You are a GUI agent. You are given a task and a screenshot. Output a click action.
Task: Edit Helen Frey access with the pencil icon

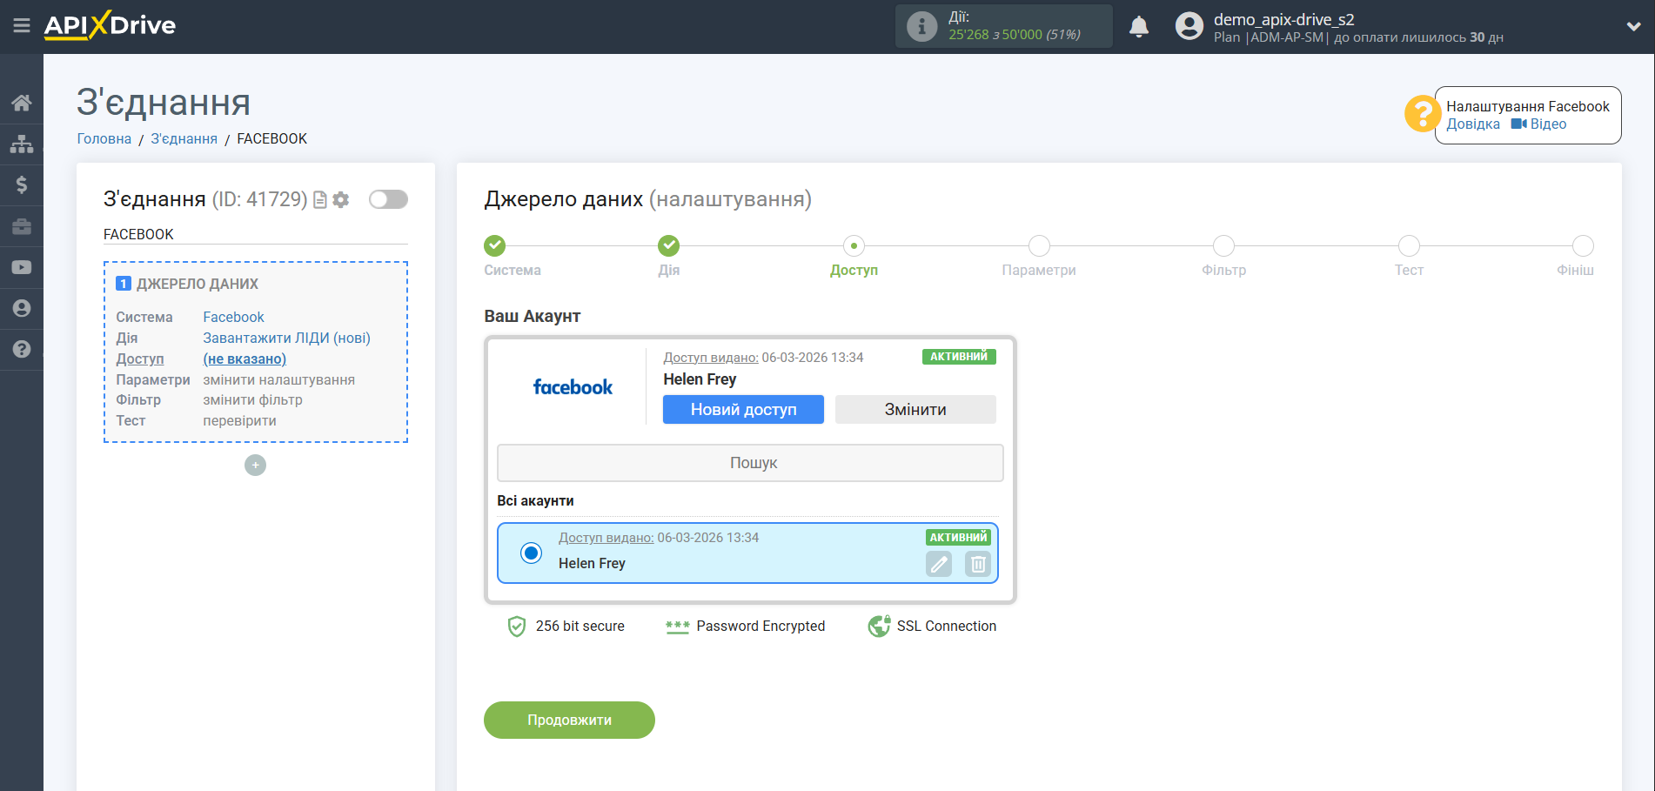coord(938,564)
